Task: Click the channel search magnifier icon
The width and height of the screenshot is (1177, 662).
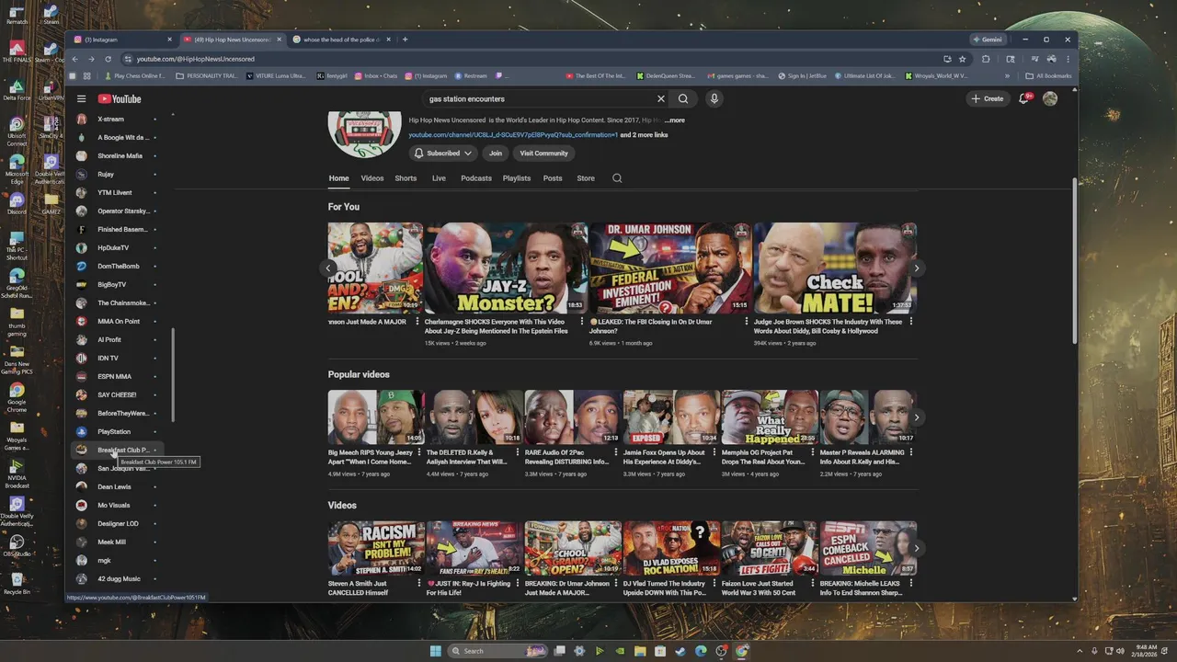Action: click(x=617, y=178)
